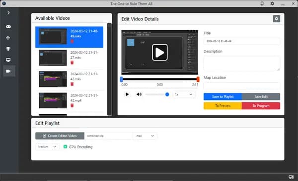Click the black video trim timeline bar

pyautogui.click(x=159, y=79)
